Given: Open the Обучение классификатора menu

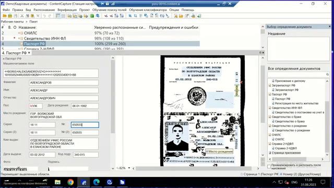Looking at the screenshot, I should pyautogui.click(x=148, y=10).
